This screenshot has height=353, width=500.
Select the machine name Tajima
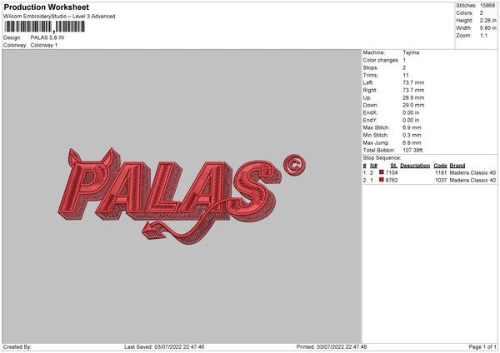(x=411, y=52)
